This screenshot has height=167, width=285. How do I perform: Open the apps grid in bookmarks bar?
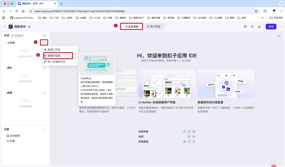click(x=3, y=18)
